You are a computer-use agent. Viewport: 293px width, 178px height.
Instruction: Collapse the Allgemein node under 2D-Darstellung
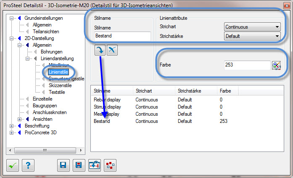pos(20,45)
